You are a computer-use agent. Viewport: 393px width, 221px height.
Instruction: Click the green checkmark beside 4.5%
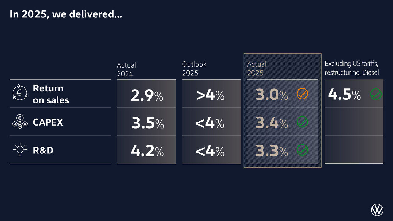tap(376, 94)
